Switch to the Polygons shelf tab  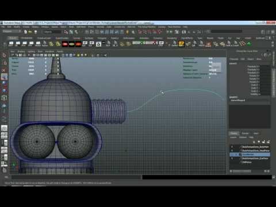(102, 38)
